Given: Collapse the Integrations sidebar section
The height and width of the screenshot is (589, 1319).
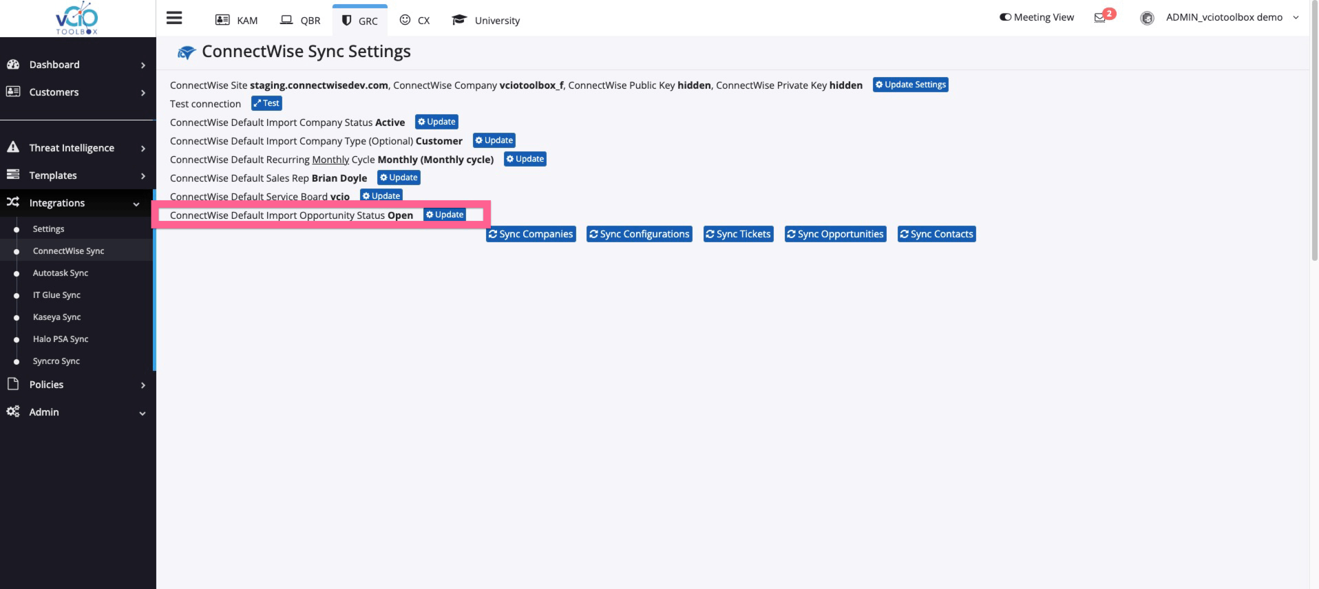Looking at the screenshot, I should [136, 204].
